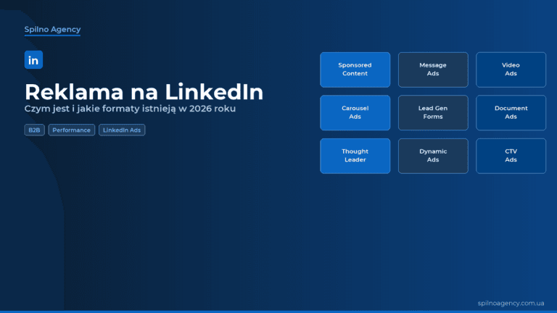
Task: Click the LinkedIn logo icon
Action: pyautogui.click(x=33, y=59)
